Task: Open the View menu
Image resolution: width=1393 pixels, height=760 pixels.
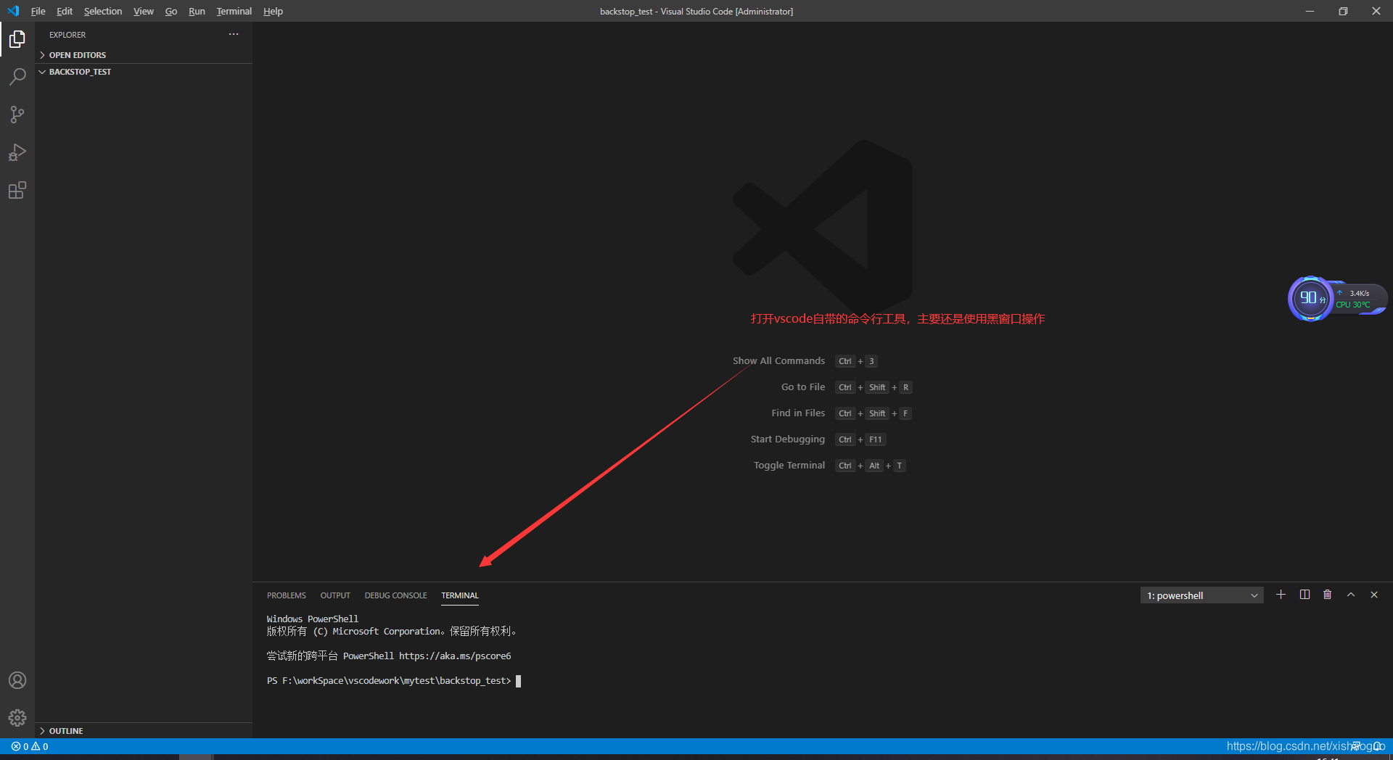Action: [144, 11]
